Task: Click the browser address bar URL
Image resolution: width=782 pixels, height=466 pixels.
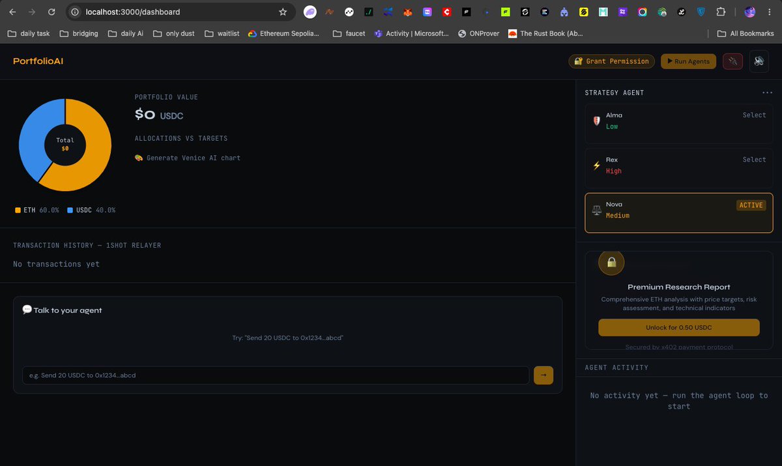Action: [x=133, y=12]
